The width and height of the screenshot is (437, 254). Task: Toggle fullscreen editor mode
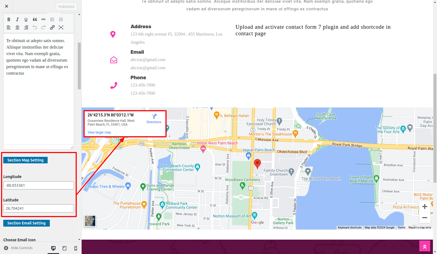point(61,27)
